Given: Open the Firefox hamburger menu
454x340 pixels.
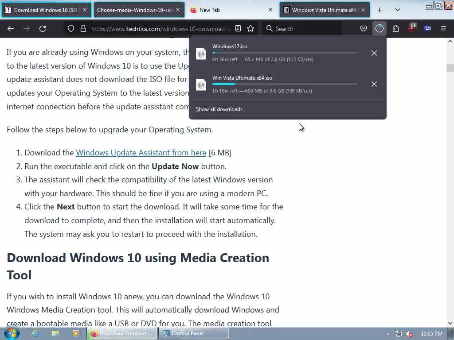Looking at the screenshot, I should [x=443, y=29].
